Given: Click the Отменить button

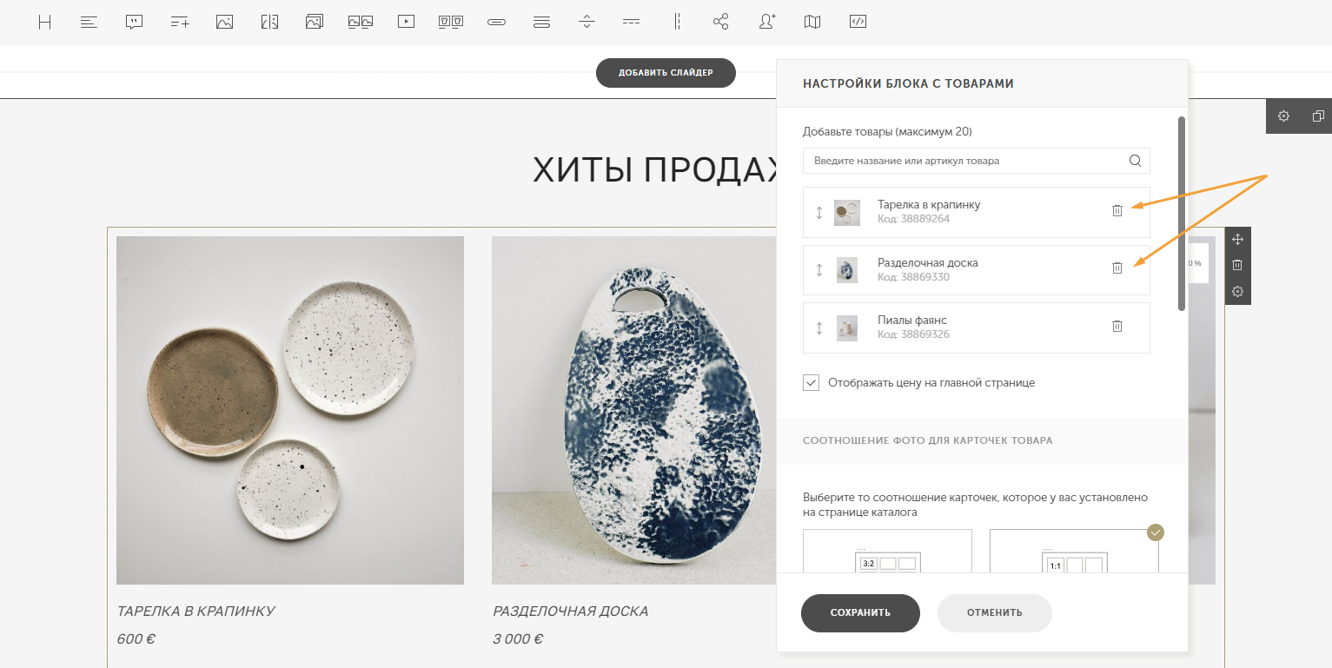Looking at the screenshot, I should click(x=994, y=612).
